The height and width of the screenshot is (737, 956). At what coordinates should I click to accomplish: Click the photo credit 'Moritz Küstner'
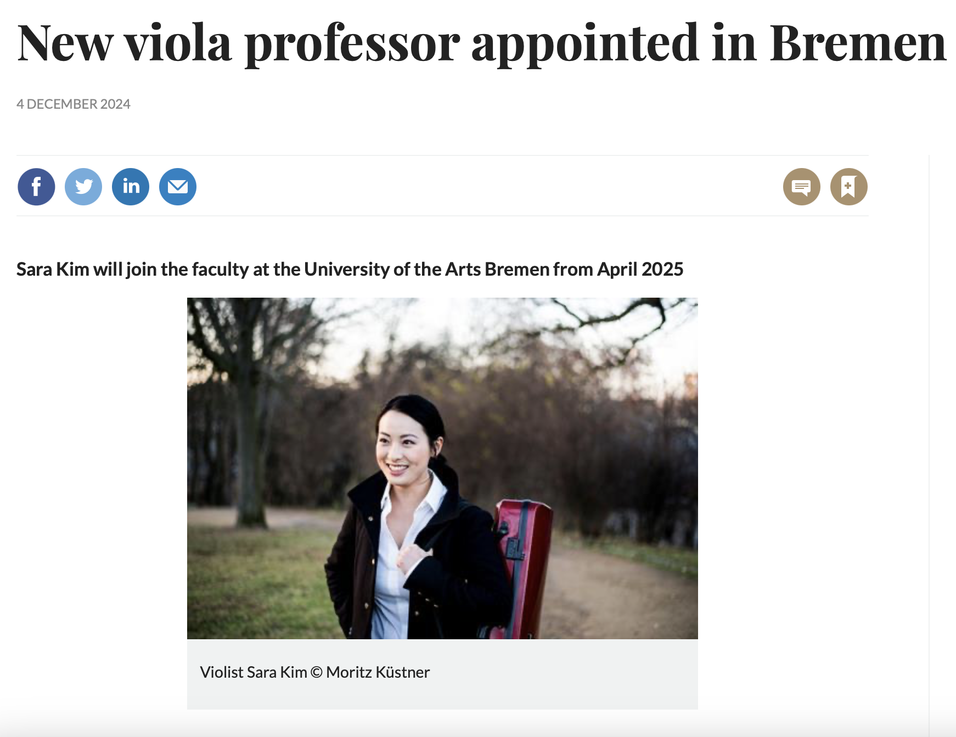(x=378, y=672)
